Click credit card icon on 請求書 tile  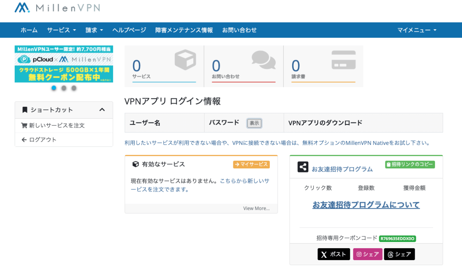point(344,60)
